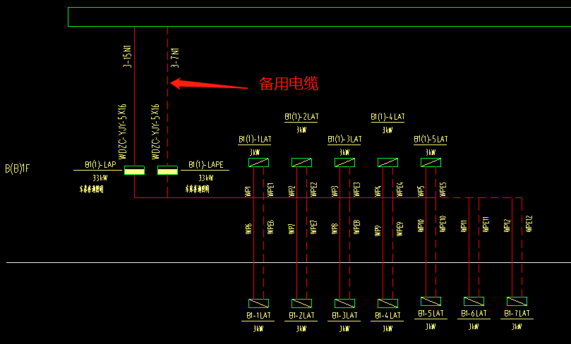Viewport: 571px width, 344px height.
Task: Click the 3-7N1 circuit label
Action: 175,58
